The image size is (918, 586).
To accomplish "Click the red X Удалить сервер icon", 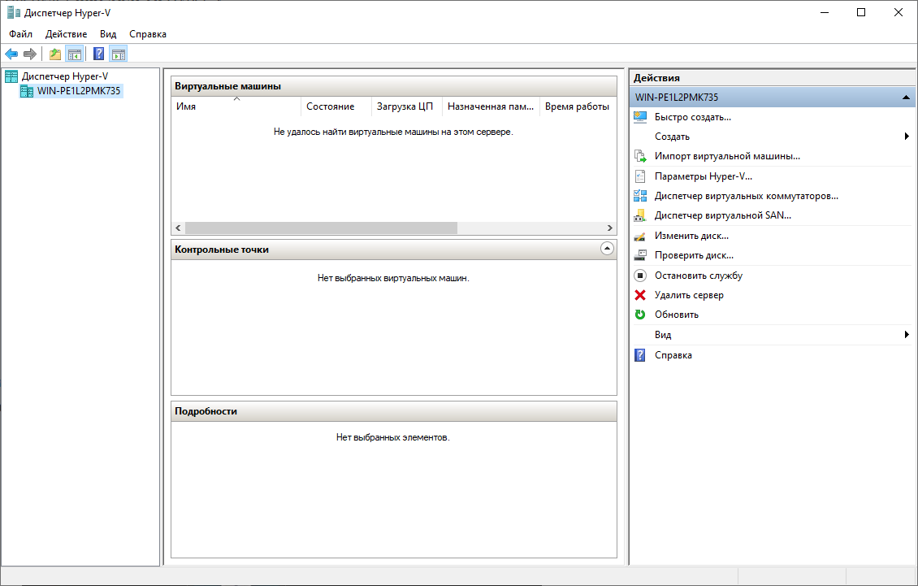I will click(640, 295).
